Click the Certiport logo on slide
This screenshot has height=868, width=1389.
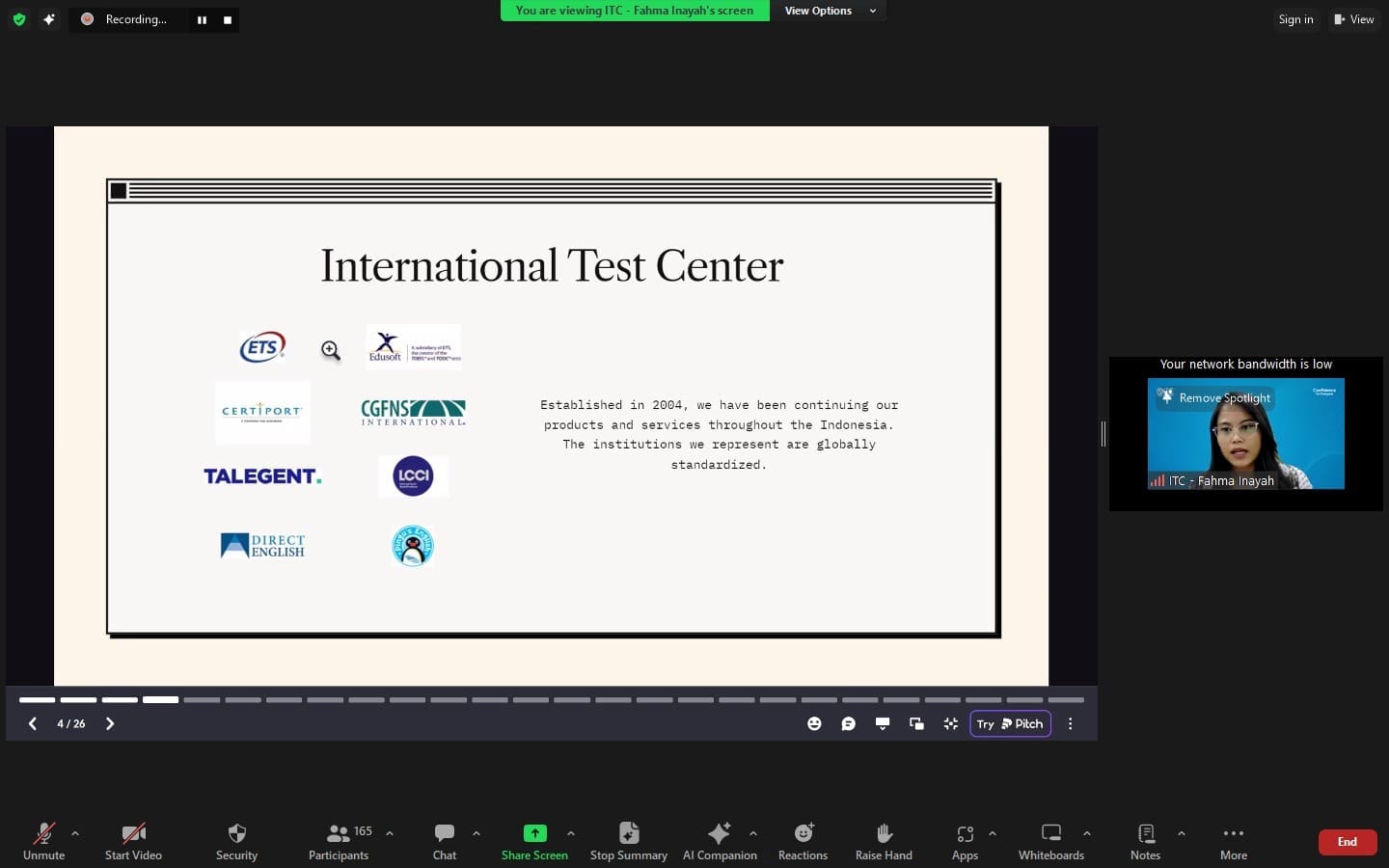[x=262, y=412]
